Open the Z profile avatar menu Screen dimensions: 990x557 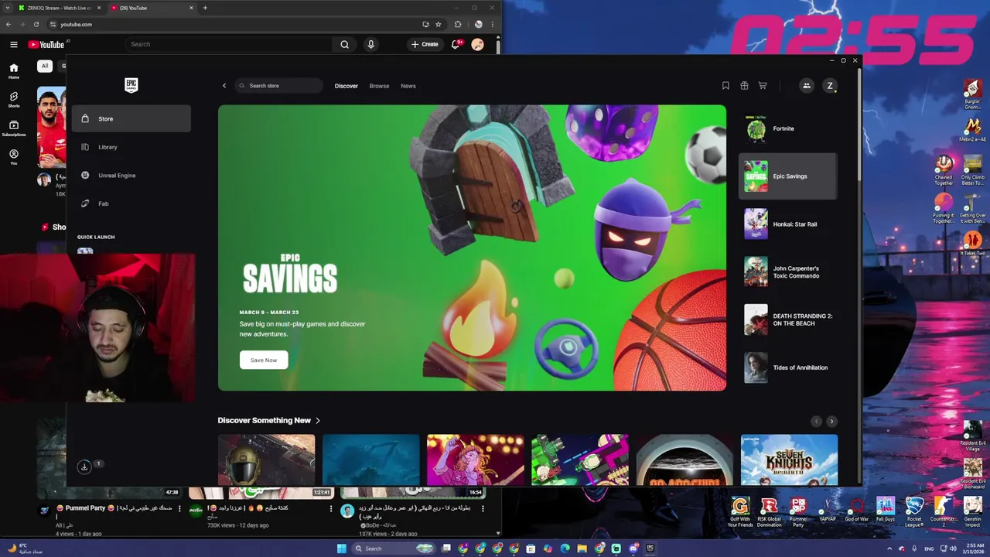(830, 86)
